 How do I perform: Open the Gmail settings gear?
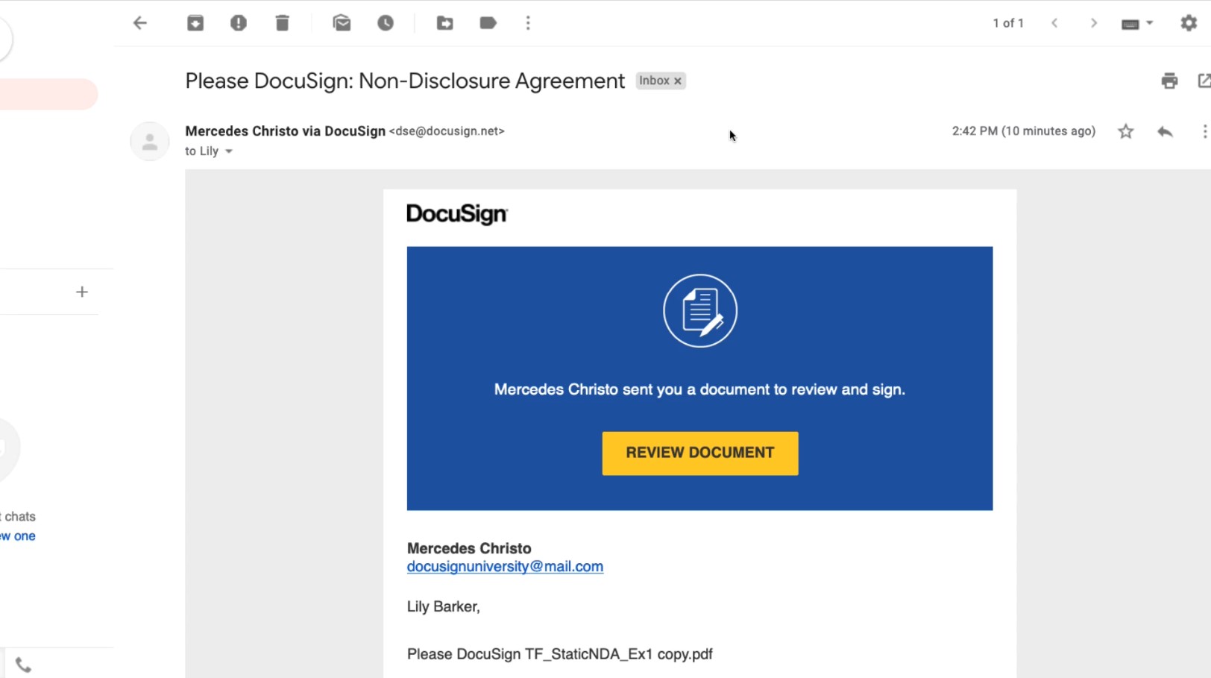coord(1189,23)
